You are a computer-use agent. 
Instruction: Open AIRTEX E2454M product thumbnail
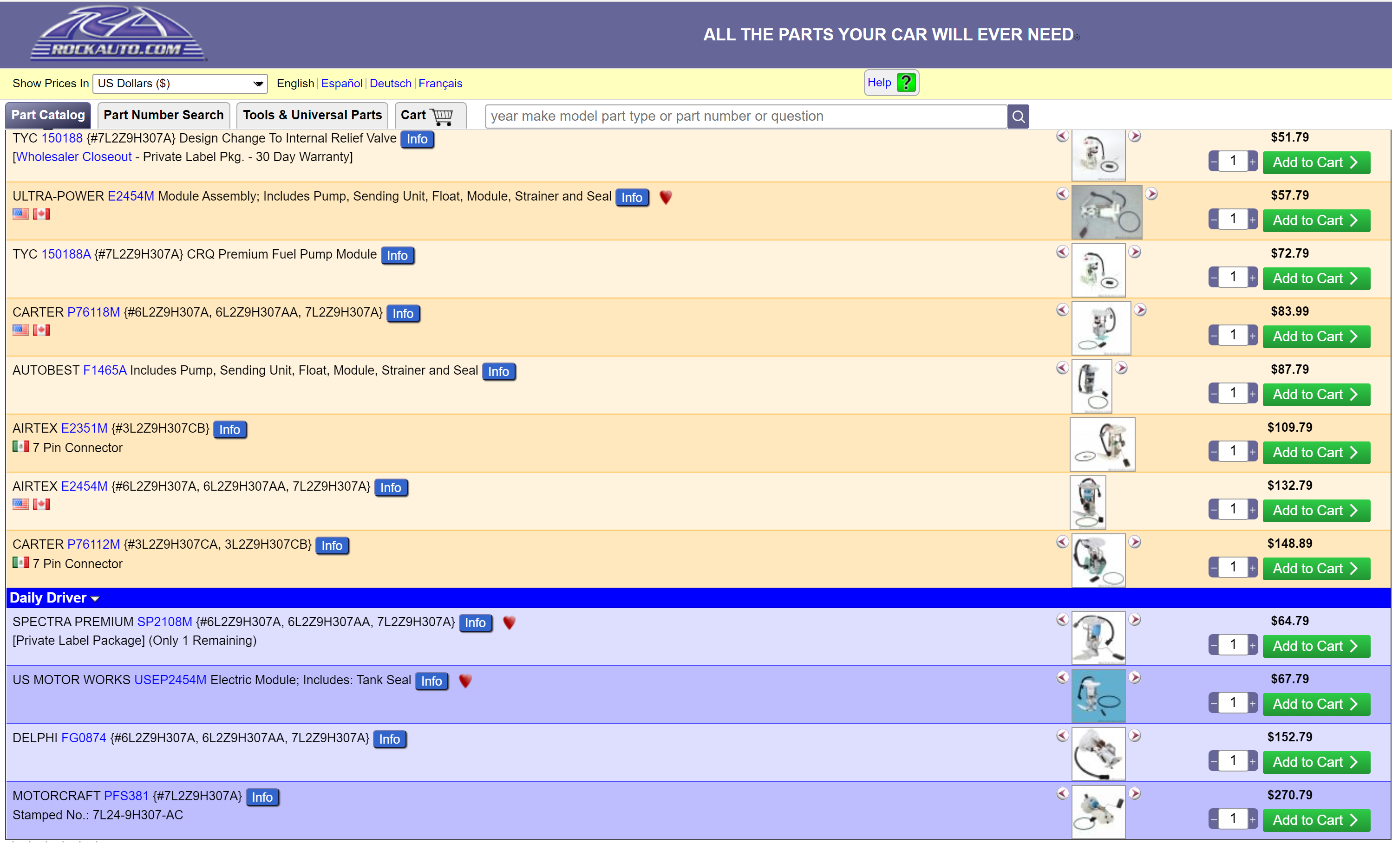click(x=1087, y=503)
